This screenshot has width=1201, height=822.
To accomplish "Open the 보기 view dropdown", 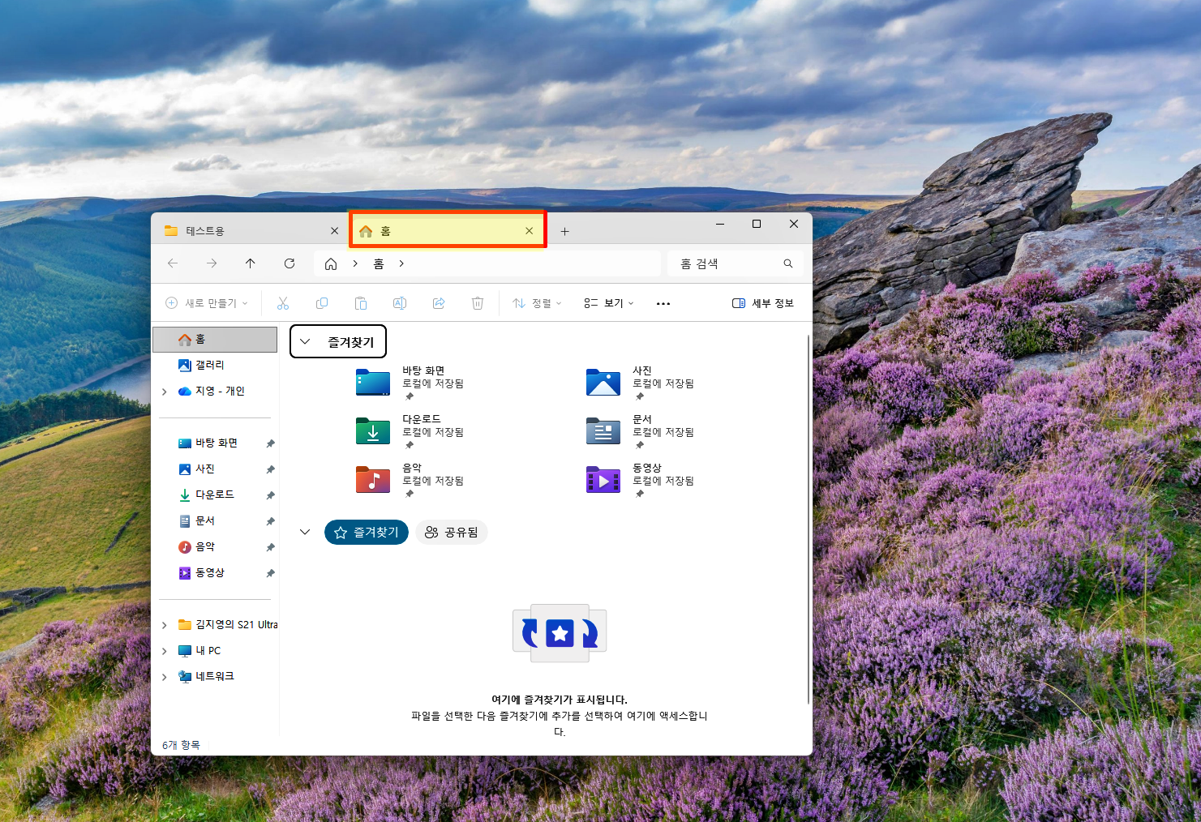I will click(609, 303).
